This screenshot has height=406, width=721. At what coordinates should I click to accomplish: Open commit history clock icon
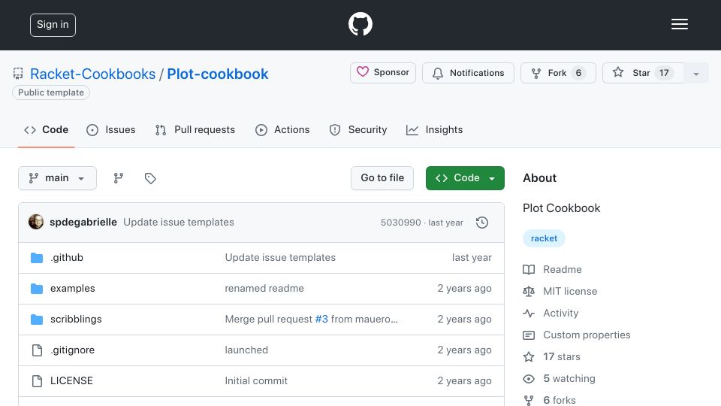[x=482, y=223]
